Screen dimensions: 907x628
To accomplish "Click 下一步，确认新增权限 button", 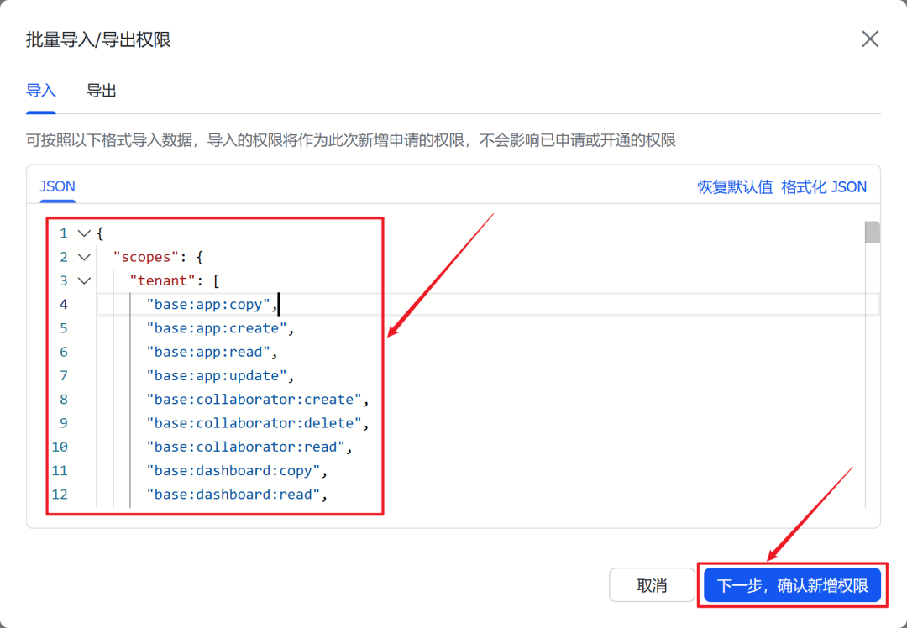I will [x=792, y=585].
